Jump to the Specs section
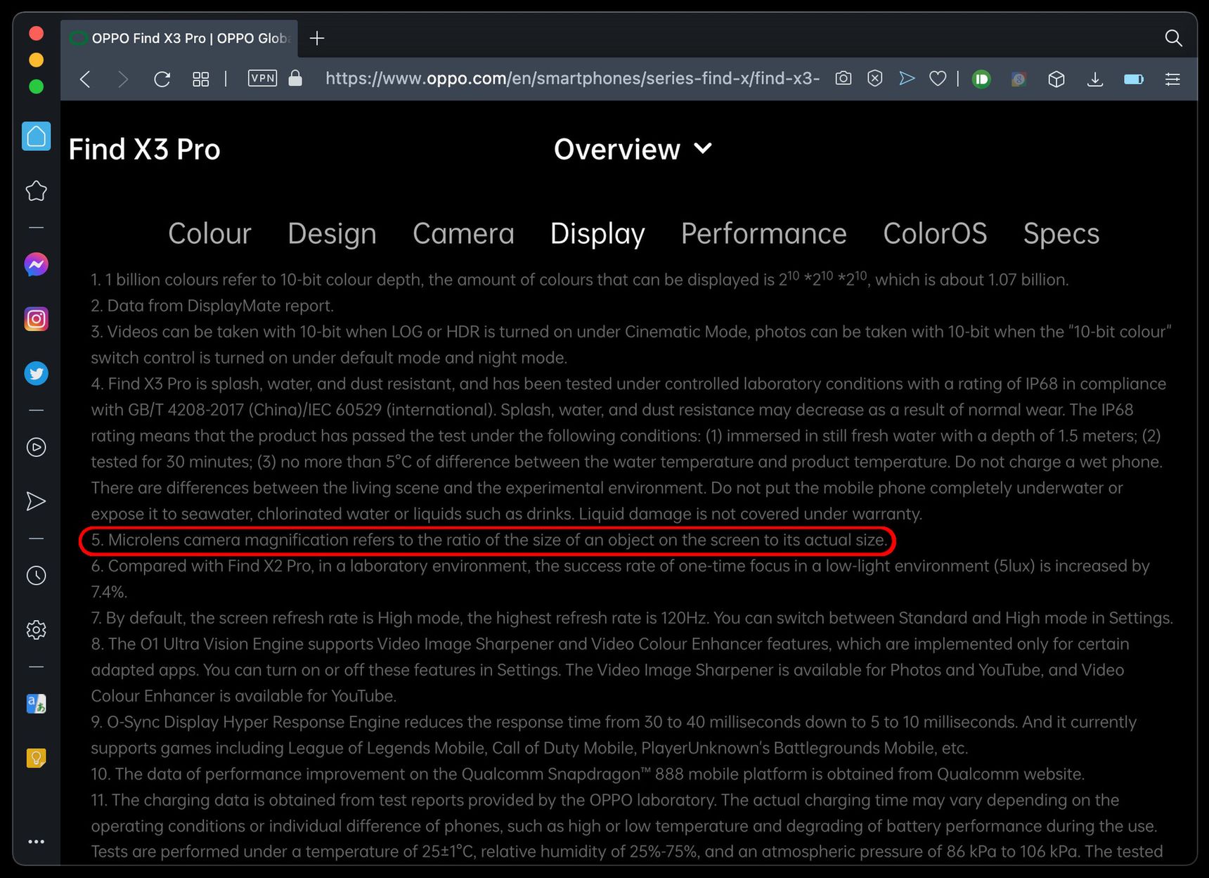The image size is (1209, 878). [1061, 233]
